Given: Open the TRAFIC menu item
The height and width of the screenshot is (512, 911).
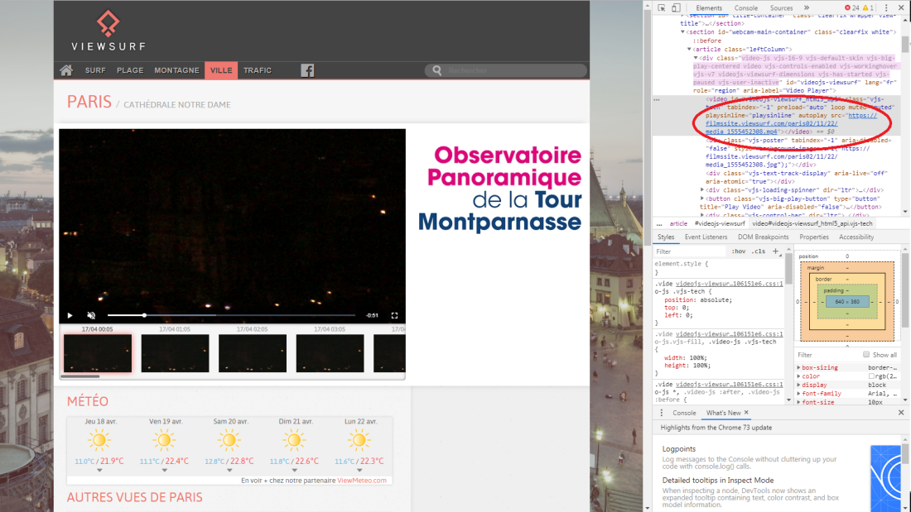Looking at the screenshot, I should (258, 70).
